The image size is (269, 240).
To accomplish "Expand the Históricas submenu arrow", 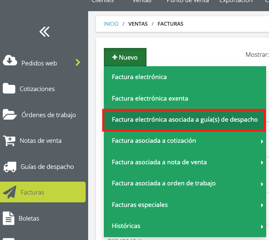I will [x=262, y=227].
